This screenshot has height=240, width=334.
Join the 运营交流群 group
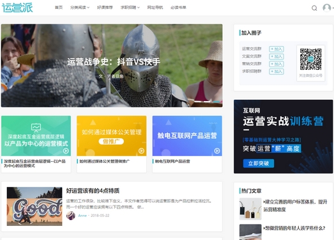[277, 49]
